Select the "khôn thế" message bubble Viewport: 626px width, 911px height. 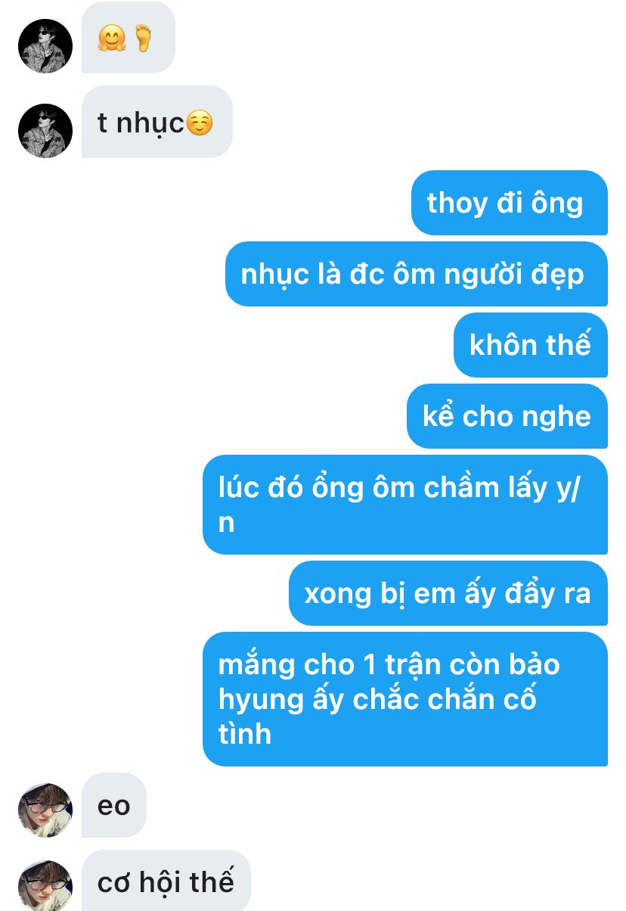click(531, 345)
